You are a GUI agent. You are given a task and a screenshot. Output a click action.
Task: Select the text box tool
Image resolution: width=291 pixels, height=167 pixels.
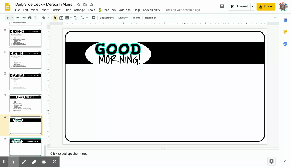[61, 18]
